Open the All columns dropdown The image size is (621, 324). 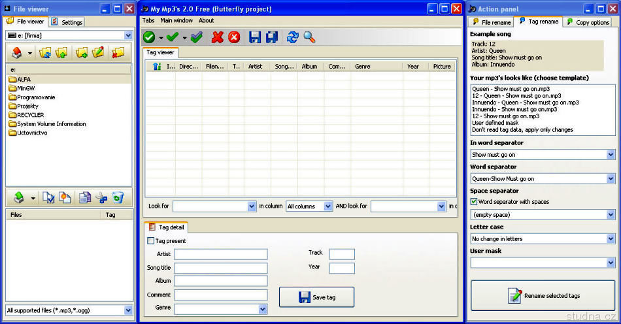[x=327, y=206]
